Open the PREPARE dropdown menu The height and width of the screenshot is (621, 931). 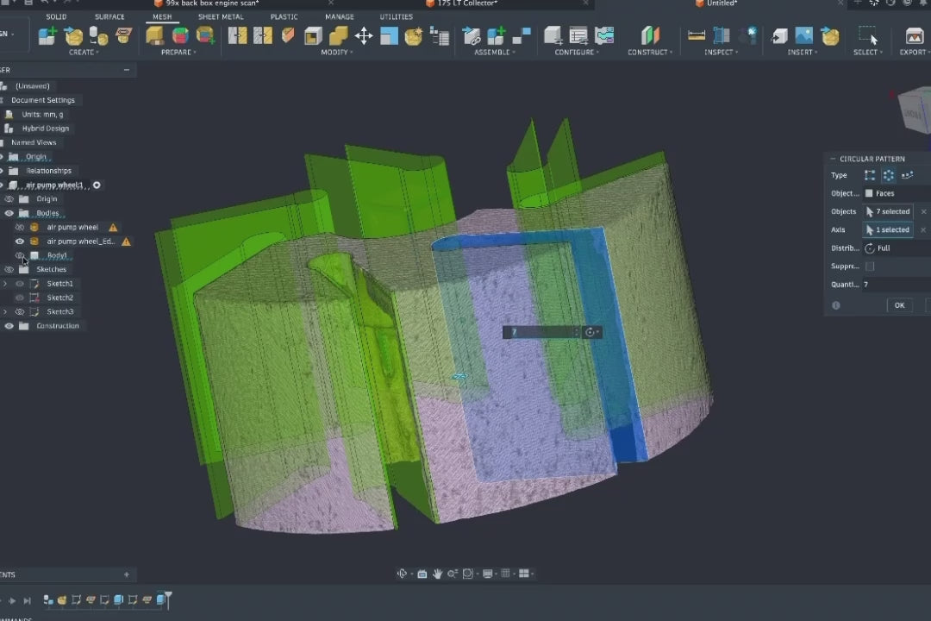click(178, 53)
